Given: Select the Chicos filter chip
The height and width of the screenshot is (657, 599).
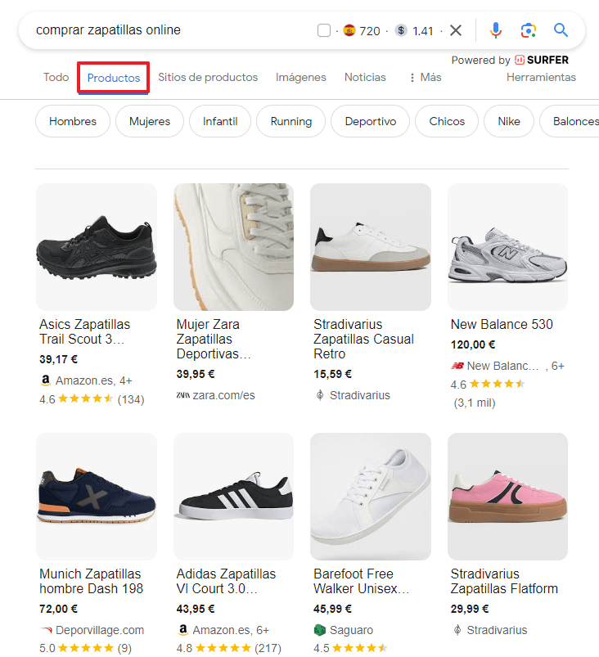Looking at the screenshot, I should pos(447,121).
